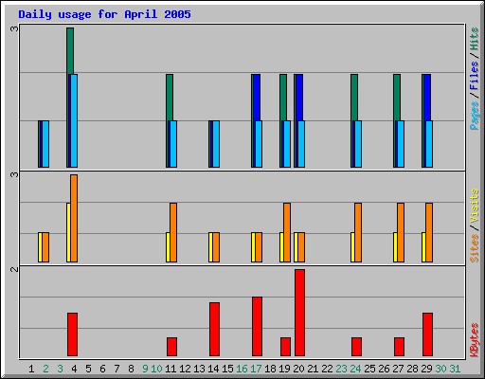Click green day label 3
Screen dimensions: 485x379
point(60,369)
